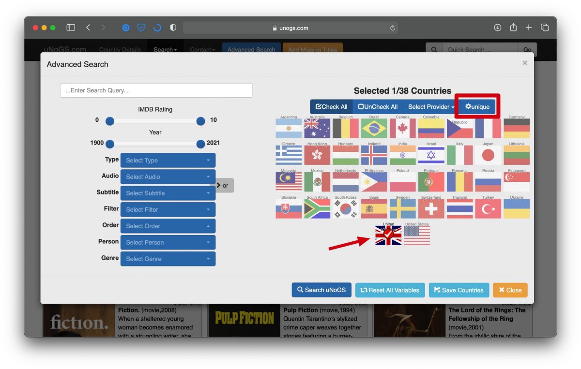Image resolution: width=581 pixels, height=369 pixels.
Task: Expand the Select Provider dropdown
Action: [x=431, y=107]
